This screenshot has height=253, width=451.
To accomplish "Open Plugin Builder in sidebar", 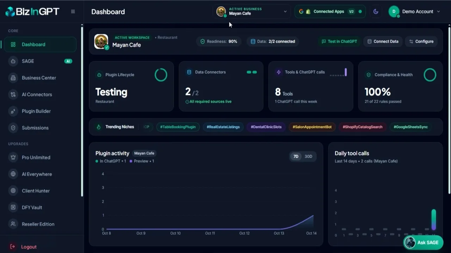I will pyautogui.click(x=40, y=111).
